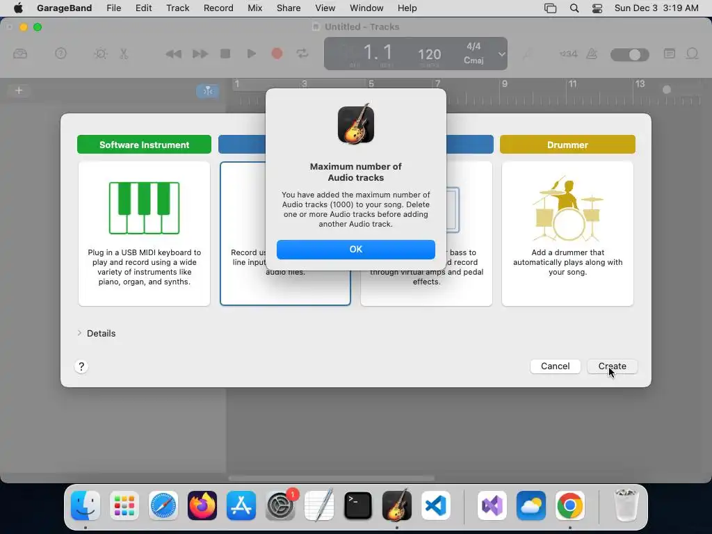Open the GarageBand menu
The width and height of the screenshot is (712, 534).
pos(64,8)
